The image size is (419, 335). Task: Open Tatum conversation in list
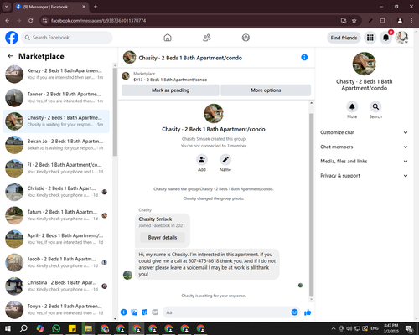pyautogui.click(x=56, y=215)
